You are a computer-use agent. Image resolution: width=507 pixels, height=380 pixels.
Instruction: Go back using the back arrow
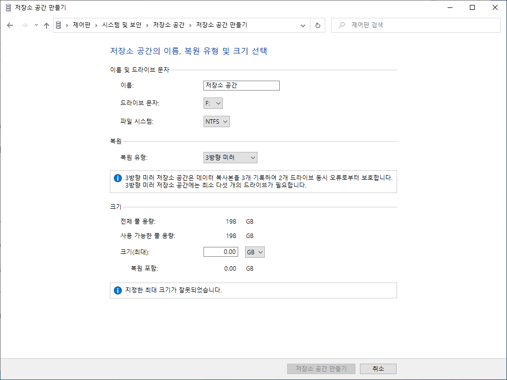10,25
